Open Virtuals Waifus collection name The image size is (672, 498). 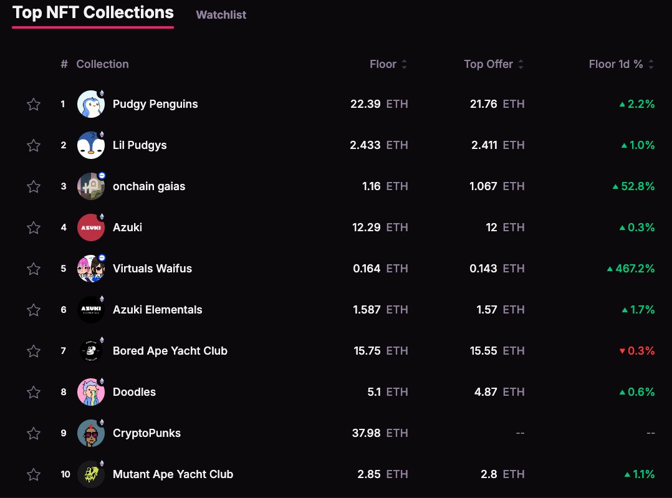[152, 269]
